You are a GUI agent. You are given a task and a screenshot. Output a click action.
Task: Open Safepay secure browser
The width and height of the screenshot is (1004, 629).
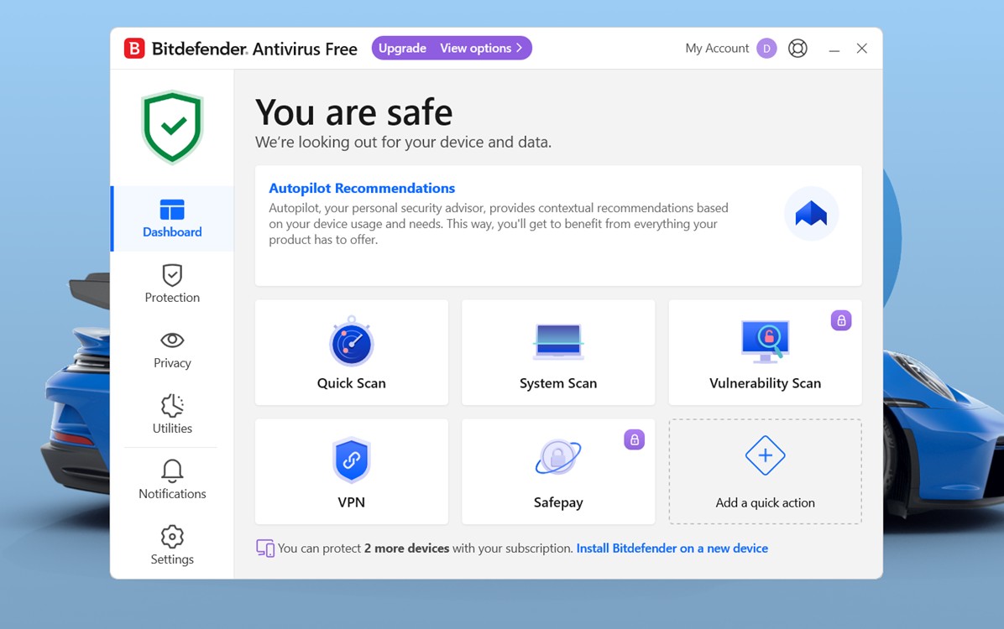tap(557, 471)
